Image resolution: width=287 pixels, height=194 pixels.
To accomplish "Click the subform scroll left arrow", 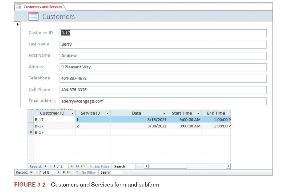I will [146, 166].
